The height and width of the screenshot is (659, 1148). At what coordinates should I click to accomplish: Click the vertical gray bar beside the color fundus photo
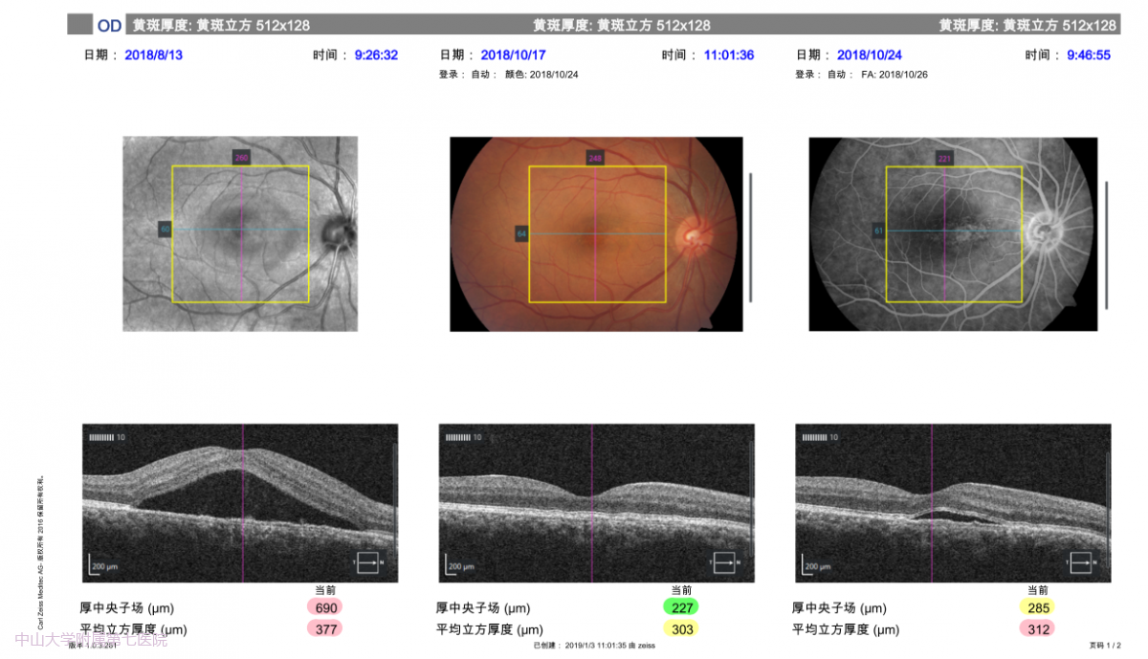(750, 237)
